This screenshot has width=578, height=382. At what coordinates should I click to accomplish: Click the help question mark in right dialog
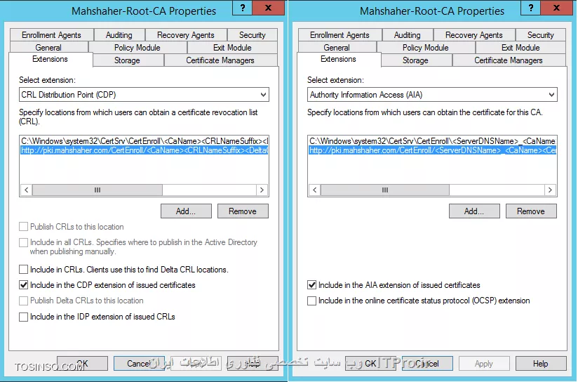tap(531, 8)
